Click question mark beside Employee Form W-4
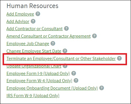Viewport: 131px width, 104px height. [x=76, y=80]
